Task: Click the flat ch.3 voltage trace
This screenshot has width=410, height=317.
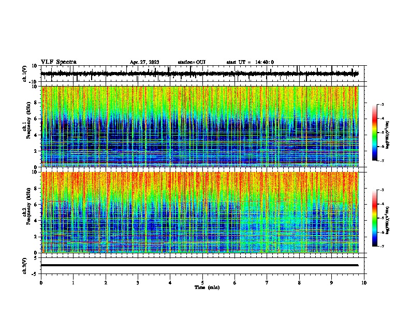Action: 199,265
